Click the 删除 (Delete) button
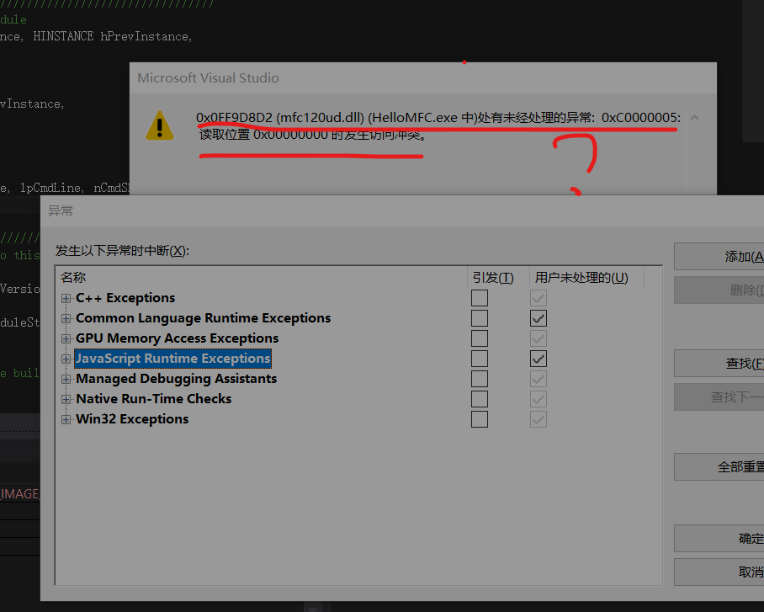764x612 pixels. [x=719, y=290]
